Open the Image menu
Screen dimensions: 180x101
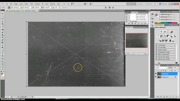pyautogui.click(x=16, y=4)
